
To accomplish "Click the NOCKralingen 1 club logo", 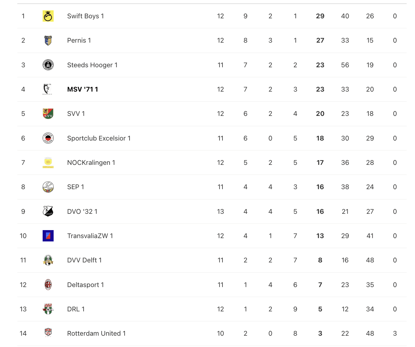I will (48, 163).
